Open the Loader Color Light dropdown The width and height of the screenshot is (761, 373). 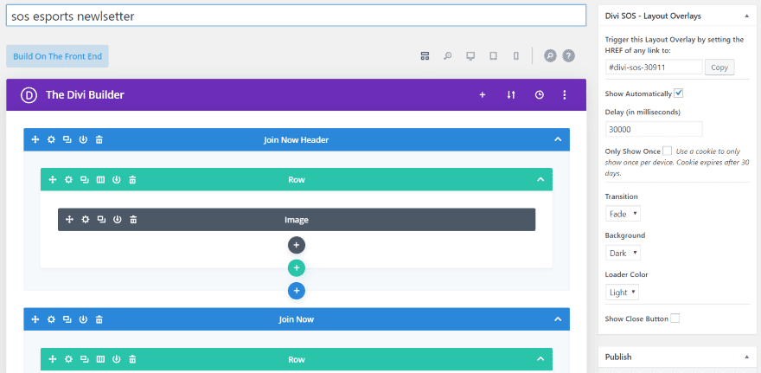click(622, 293)
